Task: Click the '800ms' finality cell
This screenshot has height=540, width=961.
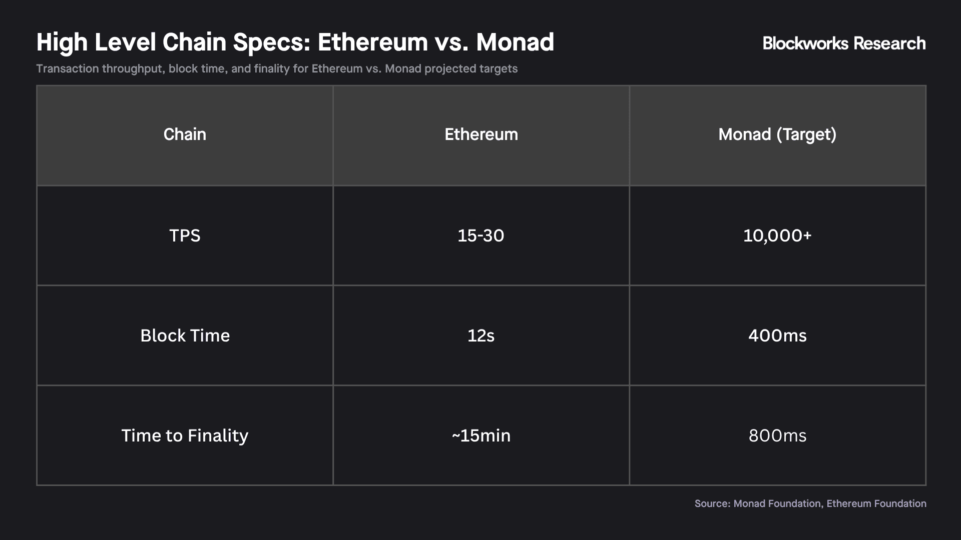Action: 777,435
